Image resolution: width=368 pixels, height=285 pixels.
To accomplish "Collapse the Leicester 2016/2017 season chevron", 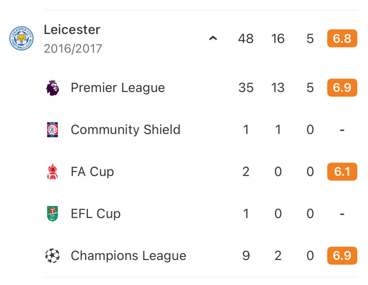I will click(x=213, y=38).
